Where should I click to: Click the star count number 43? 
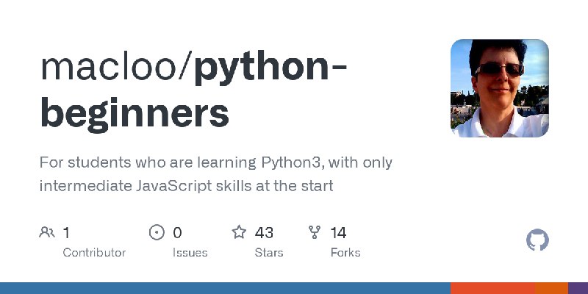tap(264, 233)
